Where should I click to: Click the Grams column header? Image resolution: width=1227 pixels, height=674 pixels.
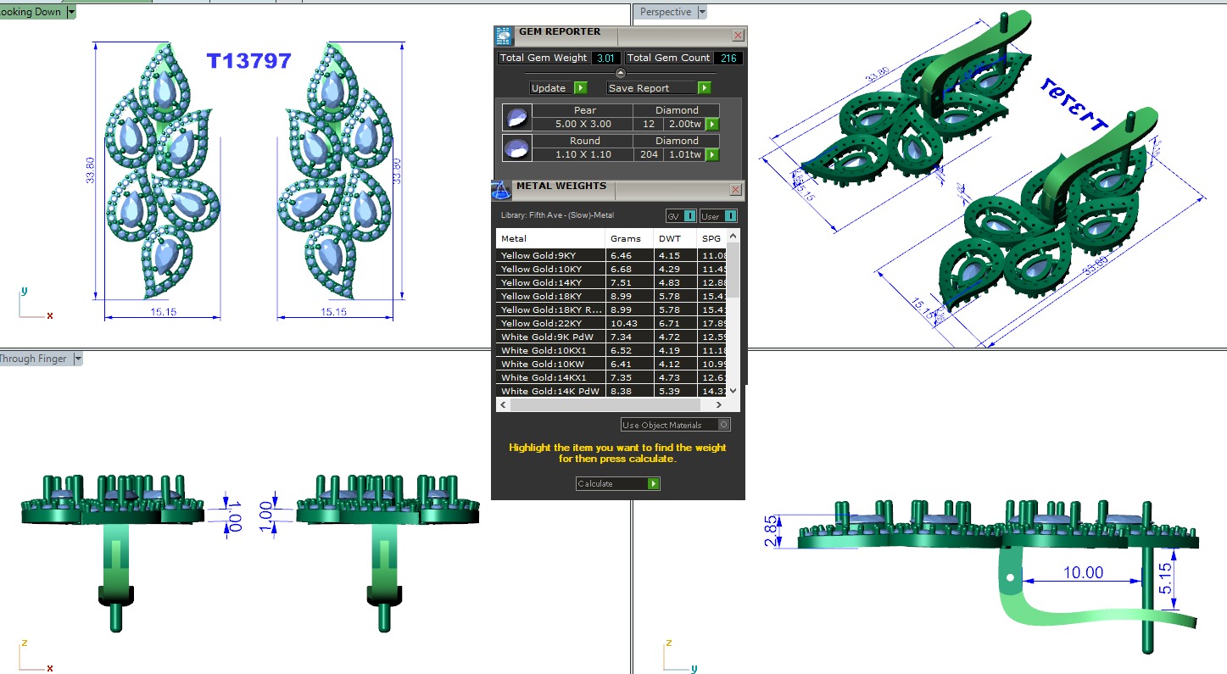[x=627, y=239]
